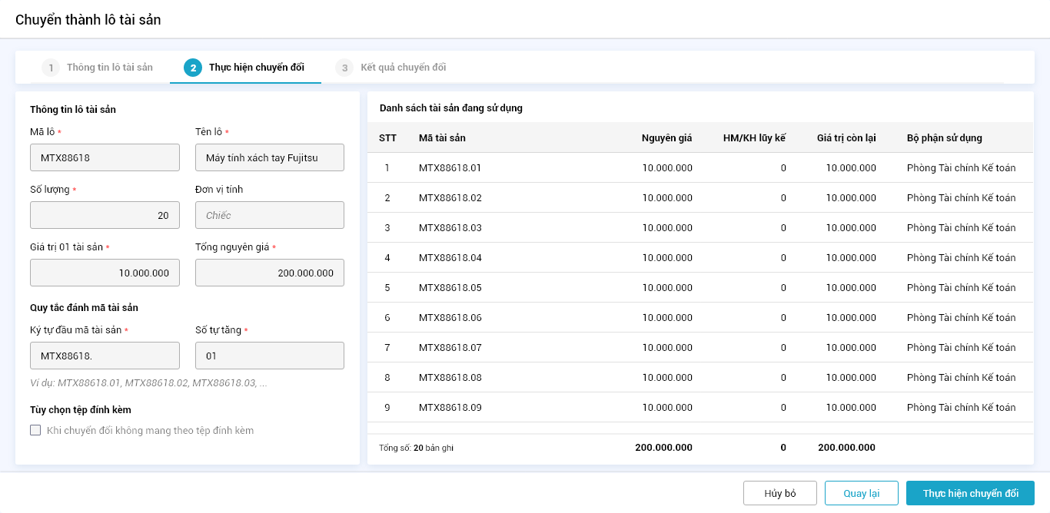Click the Số lượng field
Viewport: 1050px width, 513px height.
[105, 215]
